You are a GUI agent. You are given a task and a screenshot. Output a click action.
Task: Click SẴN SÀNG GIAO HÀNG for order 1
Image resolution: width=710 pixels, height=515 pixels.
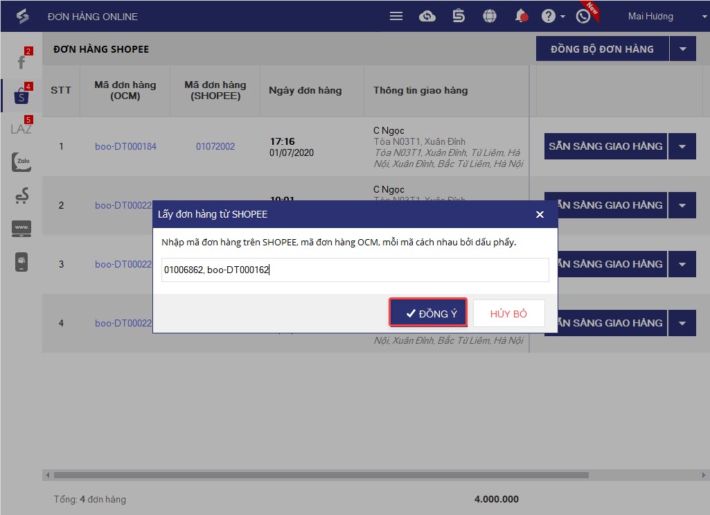(605, 146)
